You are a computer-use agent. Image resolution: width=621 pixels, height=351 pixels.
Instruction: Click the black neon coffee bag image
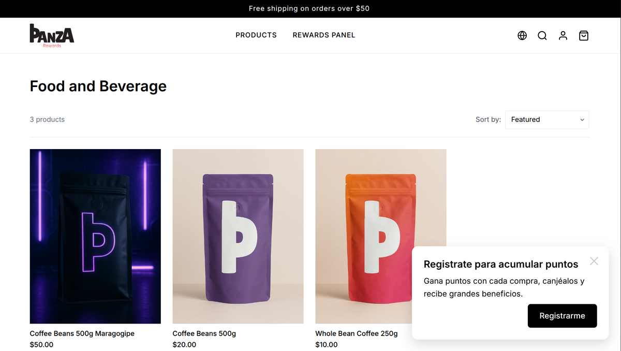coord(95,236)
